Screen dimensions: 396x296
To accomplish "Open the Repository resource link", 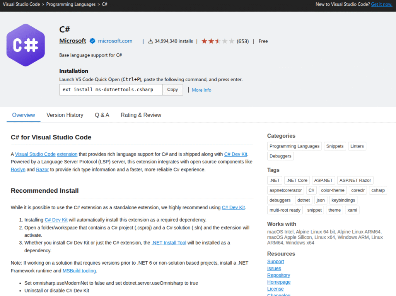I will (x=278, y=275).
